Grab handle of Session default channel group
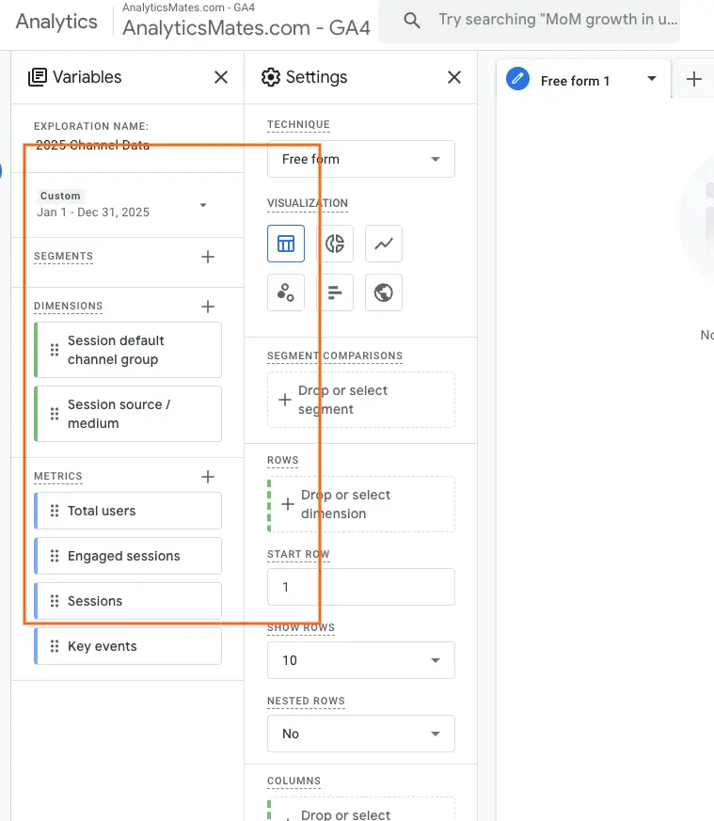Screen dimensions: 714x821 (55, 350)
